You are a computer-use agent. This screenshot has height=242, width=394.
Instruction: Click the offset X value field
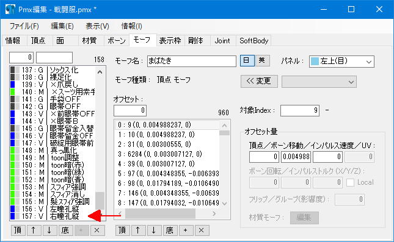(x=264, y=157)
